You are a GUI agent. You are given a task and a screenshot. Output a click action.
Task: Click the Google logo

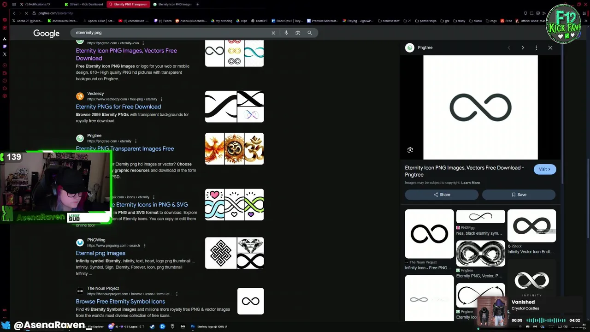tap(46, 33)
